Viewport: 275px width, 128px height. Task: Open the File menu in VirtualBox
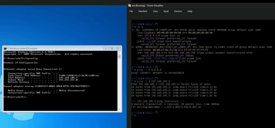[131, 11]
